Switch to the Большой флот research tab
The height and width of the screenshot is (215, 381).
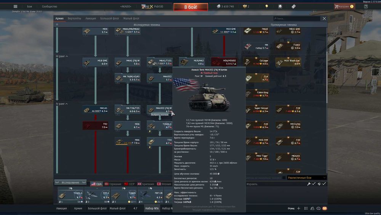click(x=110, y=18)
